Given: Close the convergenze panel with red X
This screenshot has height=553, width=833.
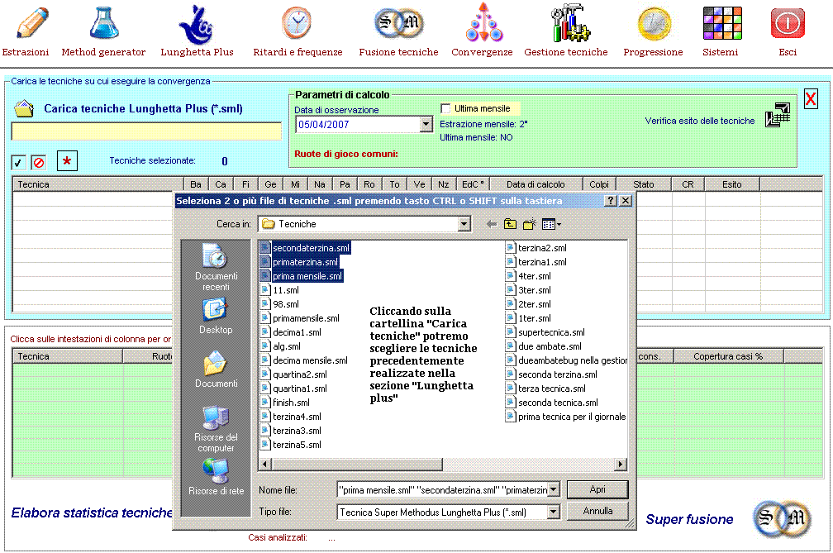Looking at the screenshot, I should pyautogui.click(x=811, y=99).
